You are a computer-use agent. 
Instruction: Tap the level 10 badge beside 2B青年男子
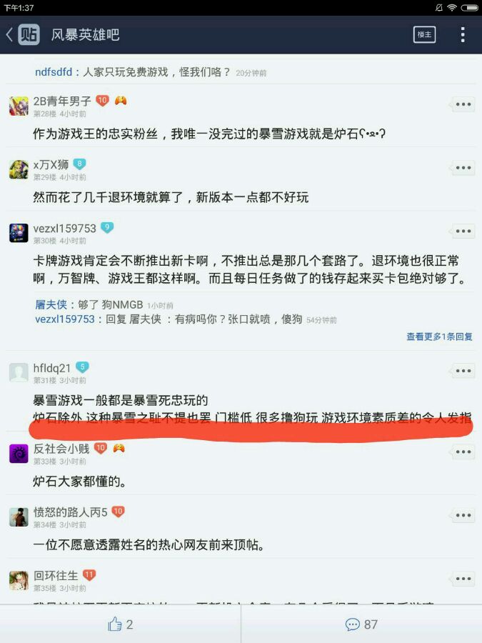102,101
